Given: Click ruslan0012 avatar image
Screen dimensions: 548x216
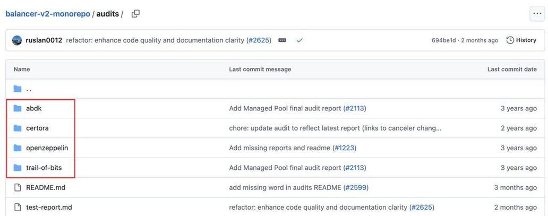Looking at the screenshot, I should (17, 40).
